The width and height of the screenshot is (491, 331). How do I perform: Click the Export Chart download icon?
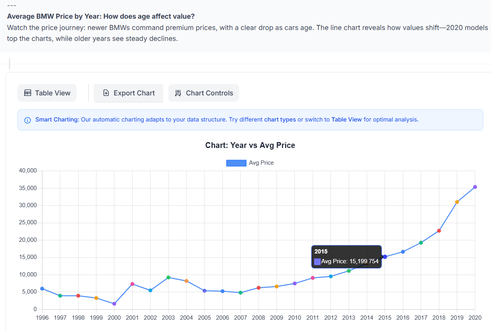tap(106, 93)
